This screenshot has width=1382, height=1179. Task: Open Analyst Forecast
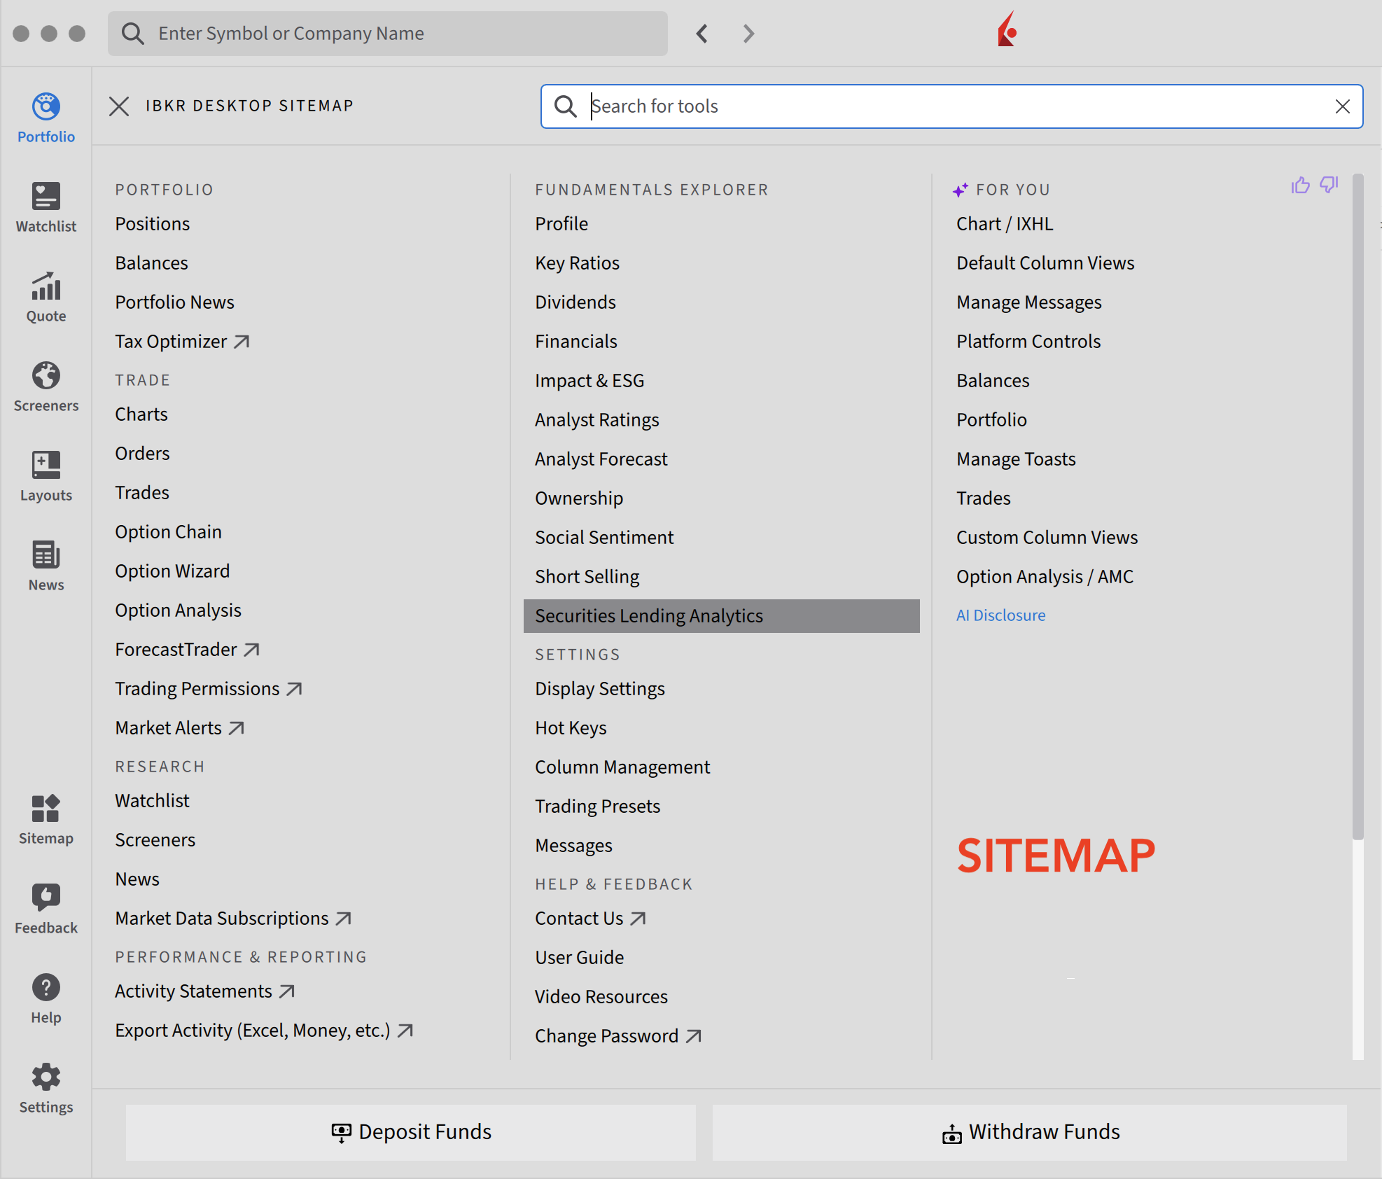[x=601, y=459]
